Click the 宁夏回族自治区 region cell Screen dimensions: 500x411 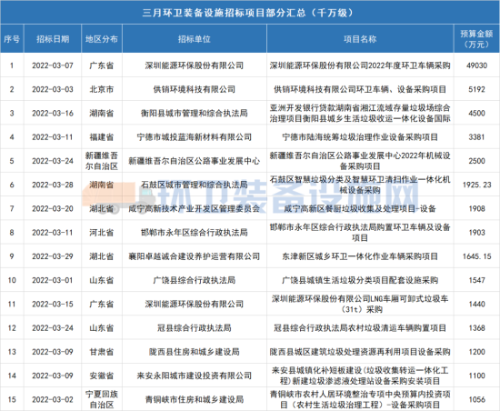tap(102, 399)
